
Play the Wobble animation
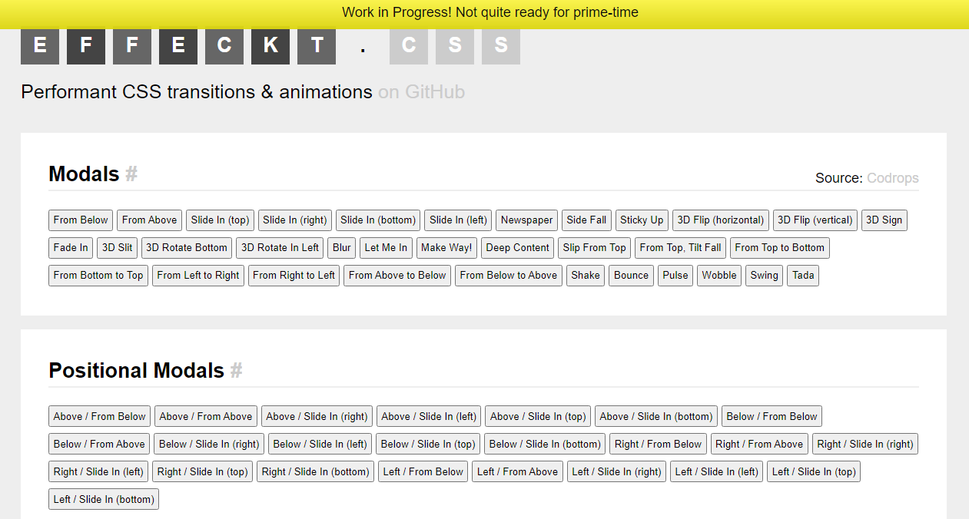click(x=718, y=275)
